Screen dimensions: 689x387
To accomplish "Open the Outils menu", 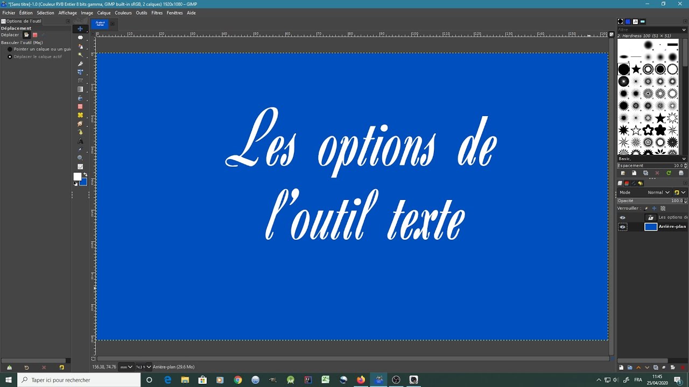I will [x=142, y=12].
